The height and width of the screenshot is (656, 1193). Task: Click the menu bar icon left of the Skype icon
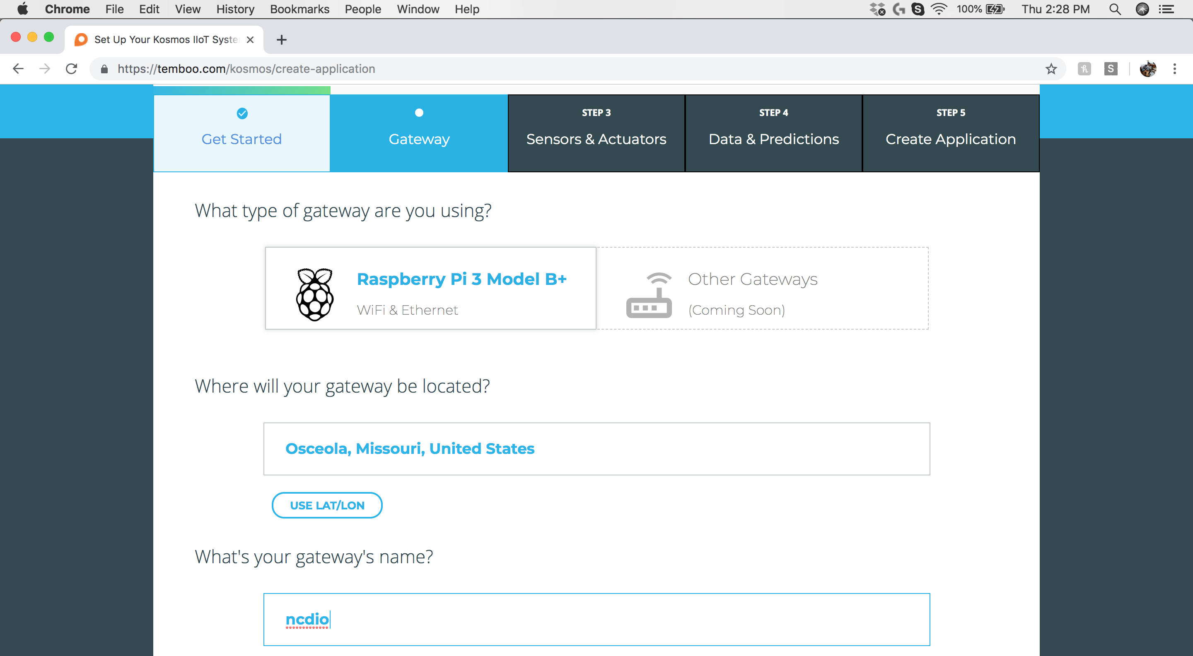tap(899, 9)
